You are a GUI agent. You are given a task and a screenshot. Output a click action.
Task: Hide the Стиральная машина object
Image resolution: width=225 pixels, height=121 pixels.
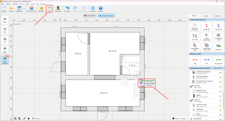tap(220, 73)
